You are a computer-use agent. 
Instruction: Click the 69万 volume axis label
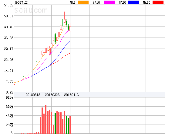click(x=9, y=107)
